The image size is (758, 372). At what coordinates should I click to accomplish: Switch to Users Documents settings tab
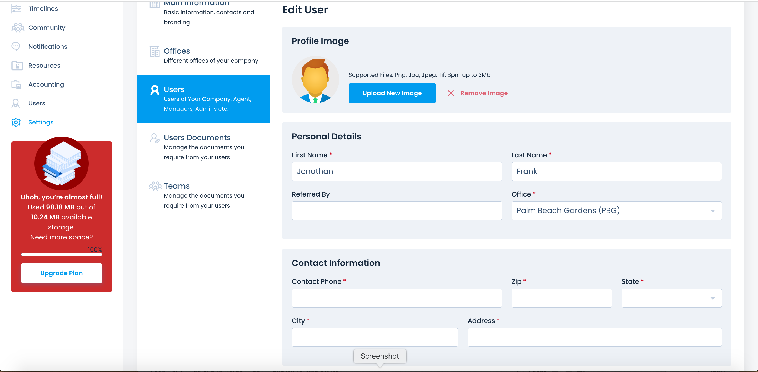pyautogui.click(x=203, y=147)
